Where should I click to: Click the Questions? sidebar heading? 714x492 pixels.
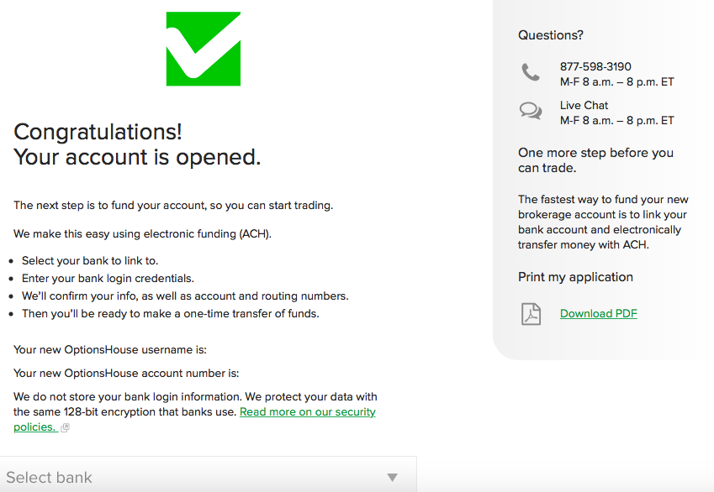point(551,35)
